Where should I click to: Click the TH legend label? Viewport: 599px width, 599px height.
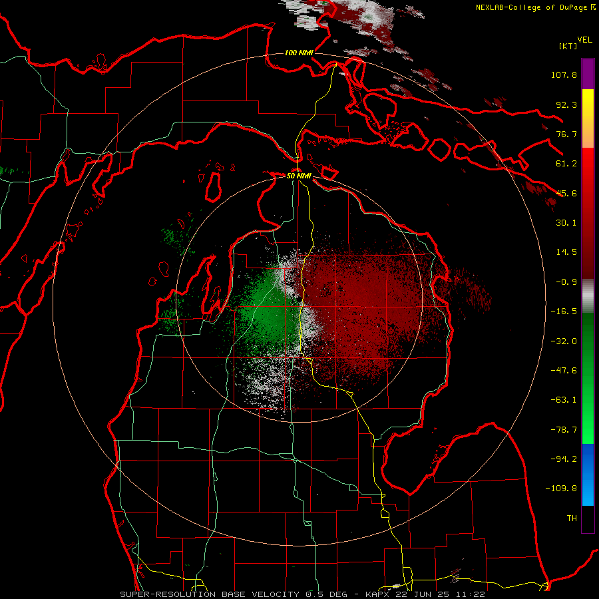point(572,518)
